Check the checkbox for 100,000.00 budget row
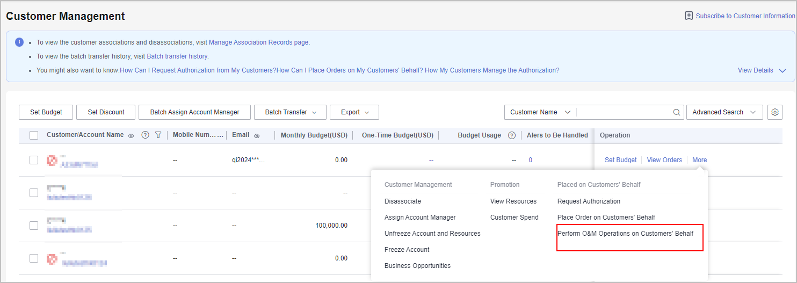 click(x=34, y=226)
